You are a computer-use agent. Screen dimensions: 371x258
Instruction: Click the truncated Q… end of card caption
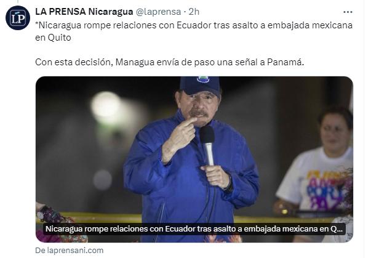tap(336, 229)
